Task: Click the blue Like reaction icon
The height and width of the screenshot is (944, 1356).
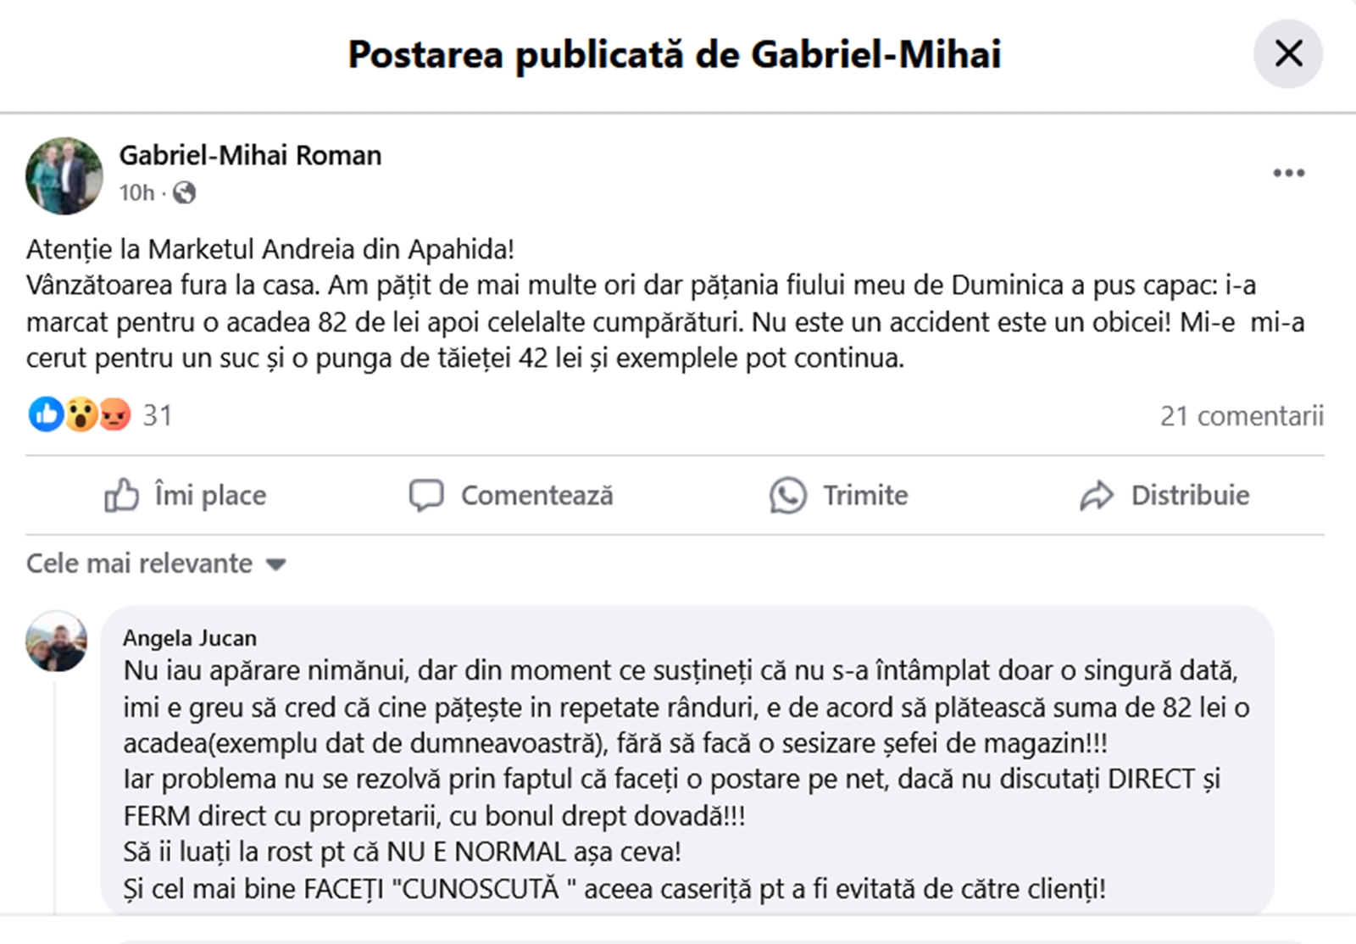Action: 46,415
